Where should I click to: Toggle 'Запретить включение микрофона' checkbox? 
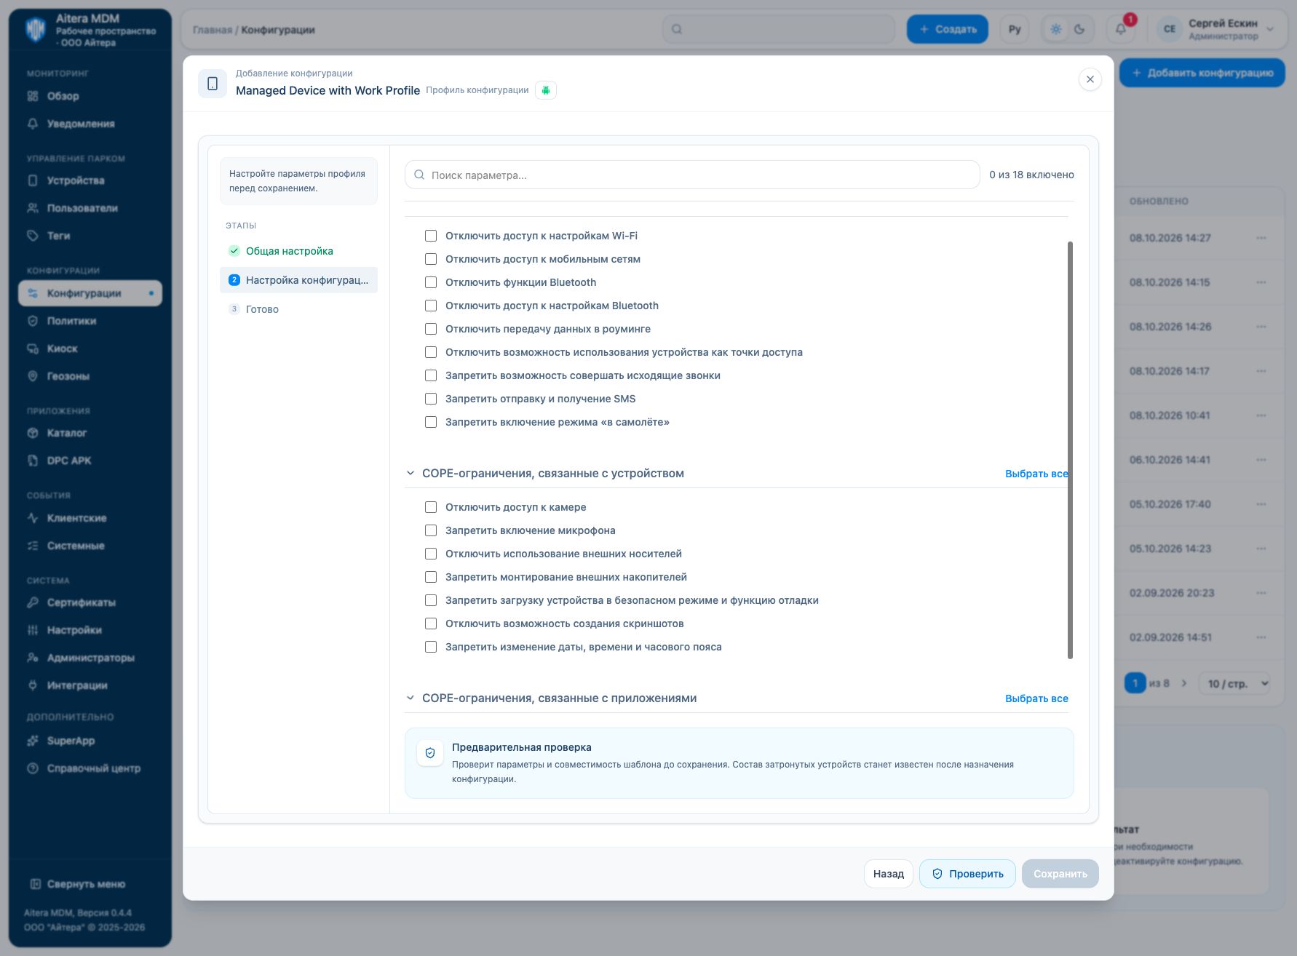(x=431, y=530)
